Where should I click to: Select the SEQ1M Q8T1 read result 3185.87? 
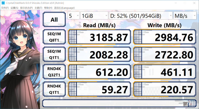(99, 37)
